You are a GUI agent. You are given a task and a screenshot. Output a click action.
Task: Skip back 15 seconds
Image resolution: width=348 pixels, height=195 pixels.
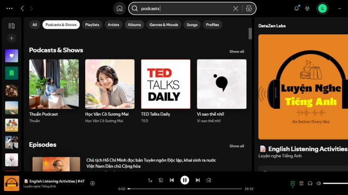click(x=161, y=180)
